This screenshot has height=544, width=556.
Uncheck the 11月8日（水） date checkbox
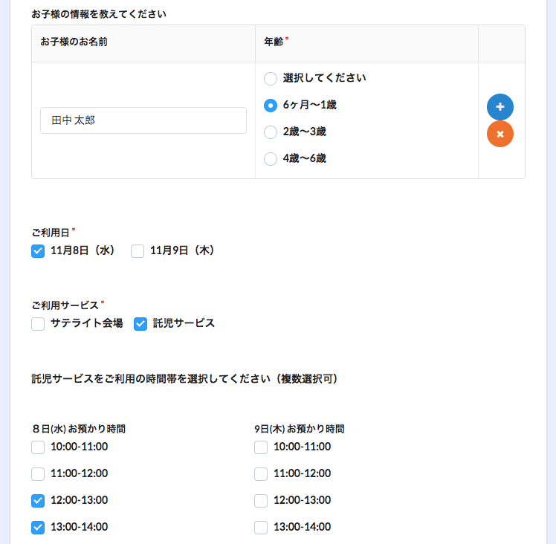tap(38, 251)
